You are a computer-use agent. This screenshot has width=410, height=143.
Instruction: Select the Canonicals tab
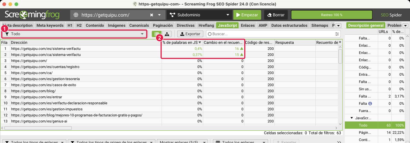pos(139,25)
